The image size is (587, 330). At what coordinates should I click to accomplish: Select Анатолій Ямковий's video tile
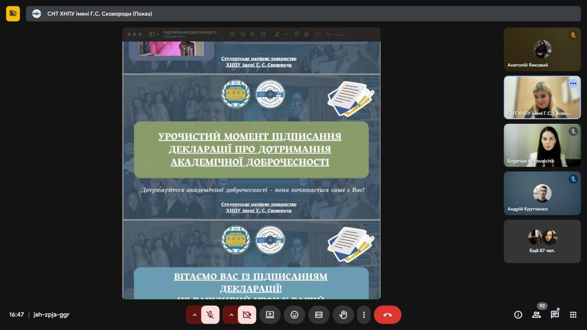click(542, 49)
